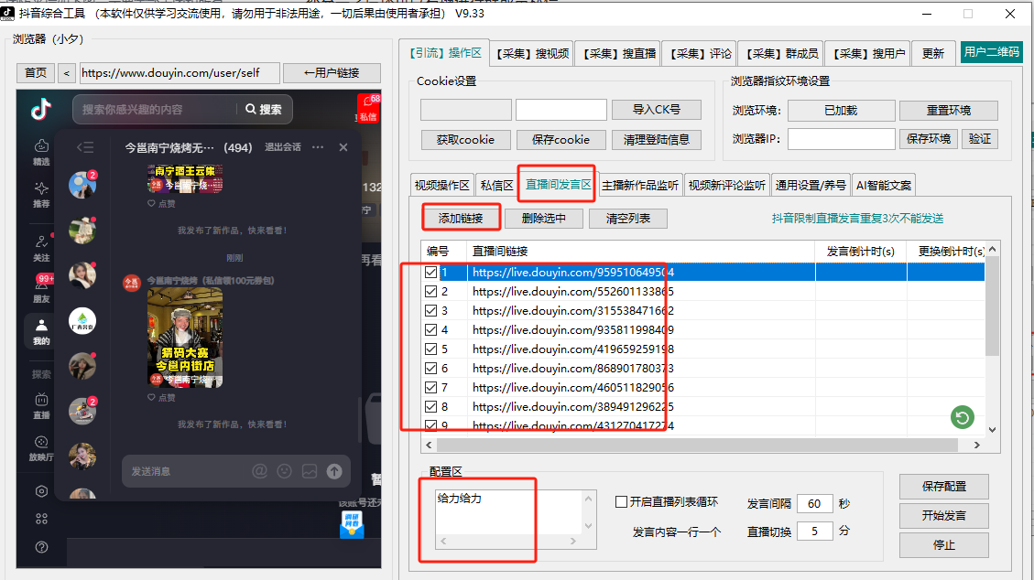Open the emoji picker in chat input

click(285, 471)
